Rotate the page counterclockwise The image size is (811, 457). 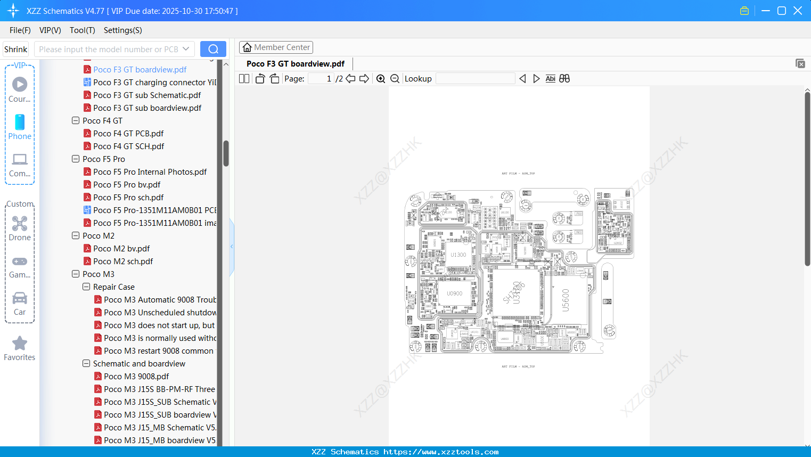click(259, 78)
